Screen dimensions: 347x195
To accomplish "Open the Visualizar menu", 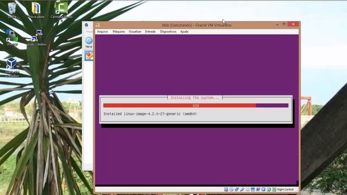I will (x=135, y=31).
